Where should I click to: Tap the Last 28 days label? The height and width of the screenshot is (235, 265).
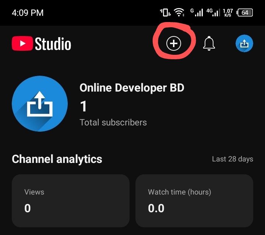coord(233,159)
